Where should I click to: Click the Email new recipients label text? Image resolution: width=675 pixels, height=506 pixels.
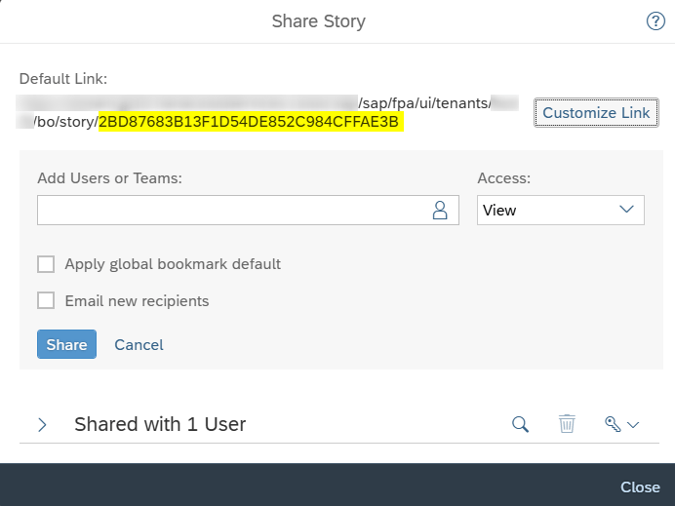click(x=137, y=300)
